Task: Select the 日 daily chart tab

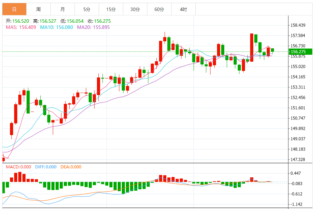Action: click(14, 9)
